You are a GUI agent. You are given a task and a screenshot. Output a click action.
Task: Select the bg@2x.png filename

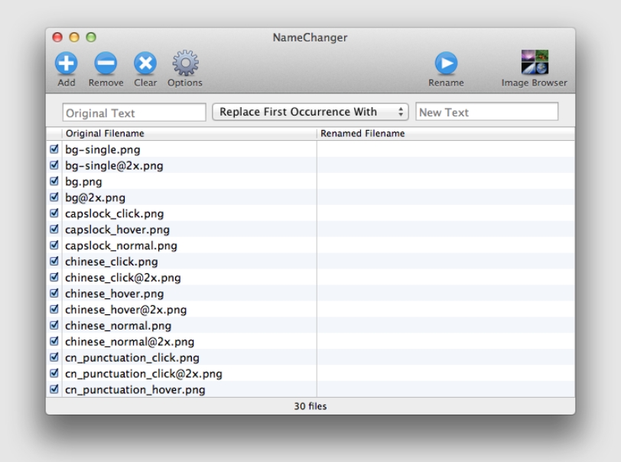click(95, 197)
